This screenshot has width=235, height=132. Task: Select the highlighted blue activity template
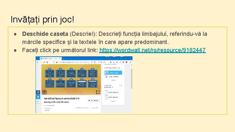coord(113,73)
